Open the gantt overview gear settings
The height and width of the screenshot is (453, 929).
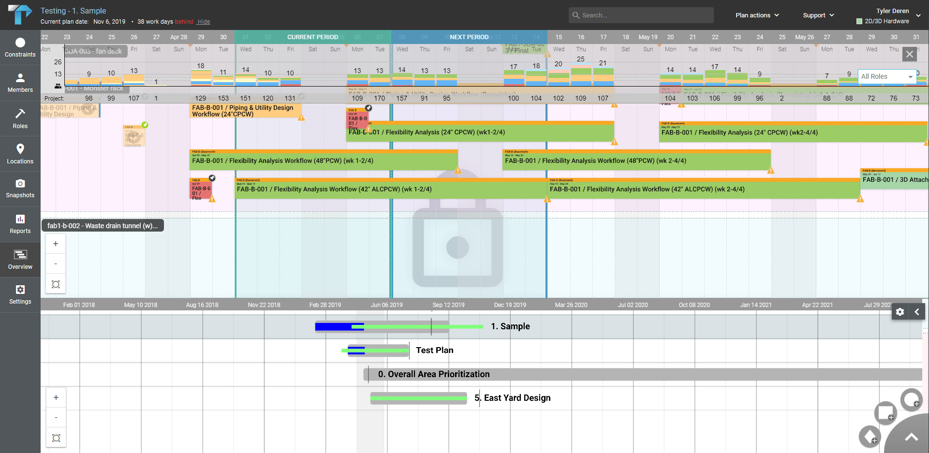pyautogui.click(x=900, y=312)
